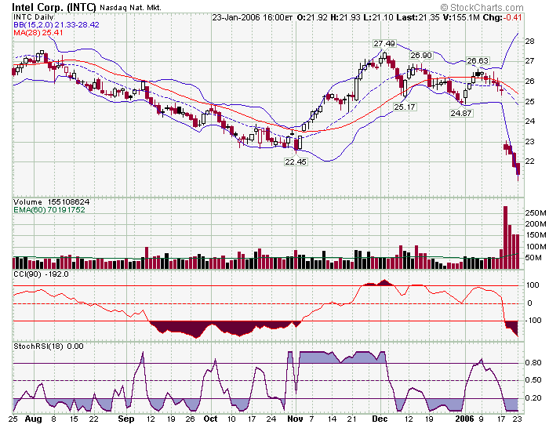Click the 250M volume axis label

click(536, 213)
